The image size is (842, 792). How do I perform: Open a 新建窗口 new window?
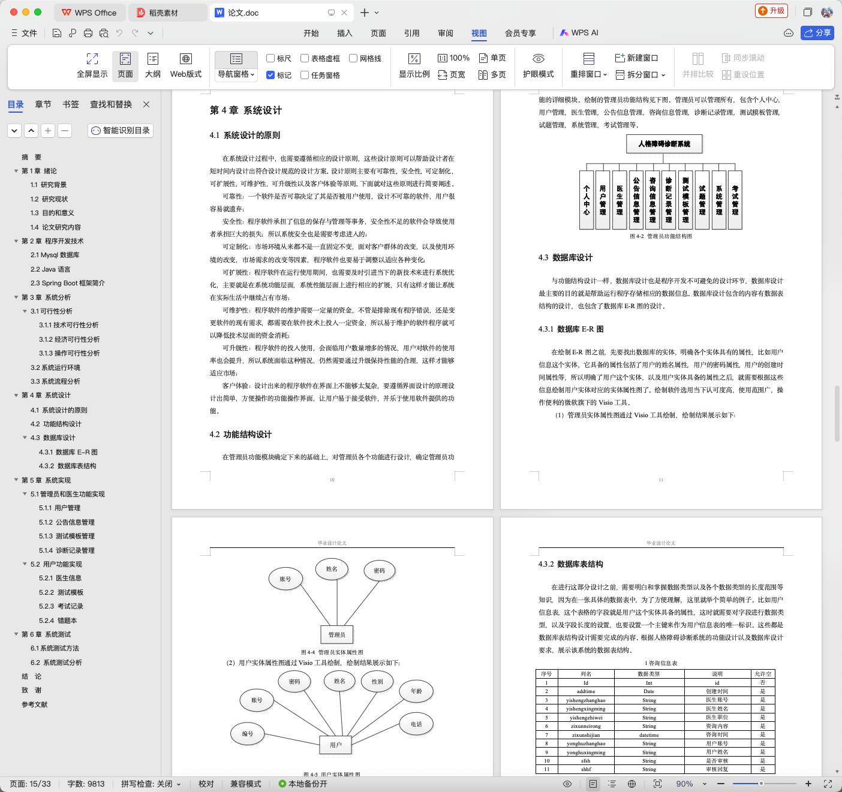tap(637, 58)
